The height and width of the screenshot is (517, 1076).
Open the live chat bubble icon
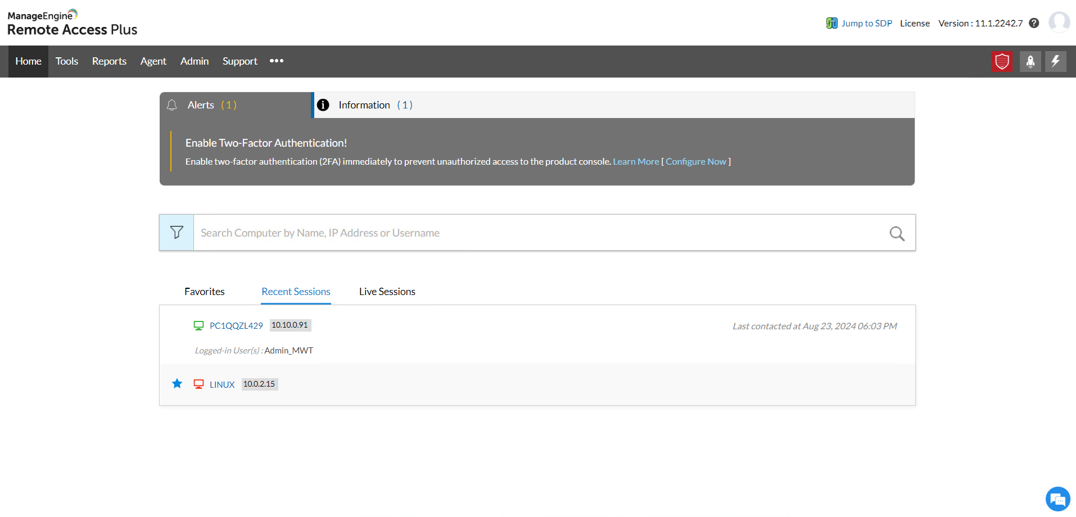(1057, 499)
